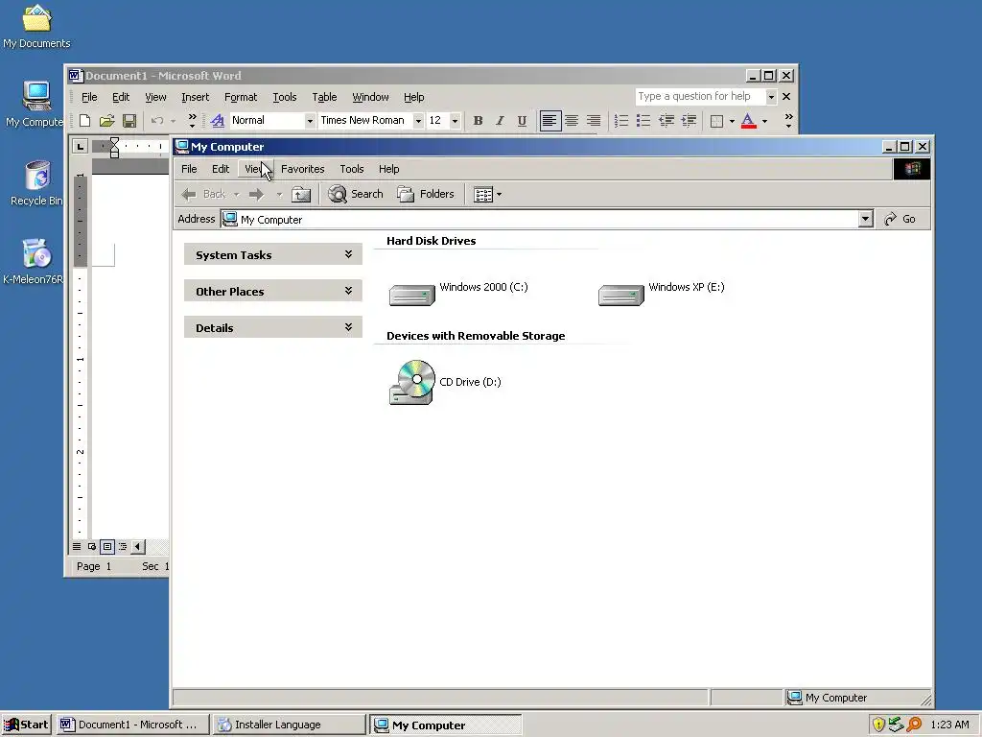
Task: Click the Forward arrow in My Computer
Action: point(256,194)
